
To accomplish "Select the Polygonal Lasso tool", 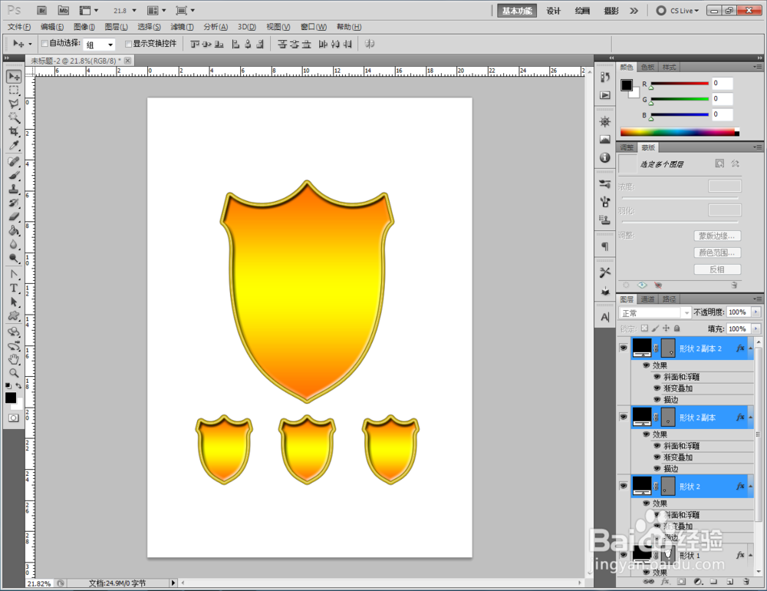I will (14, 104).
